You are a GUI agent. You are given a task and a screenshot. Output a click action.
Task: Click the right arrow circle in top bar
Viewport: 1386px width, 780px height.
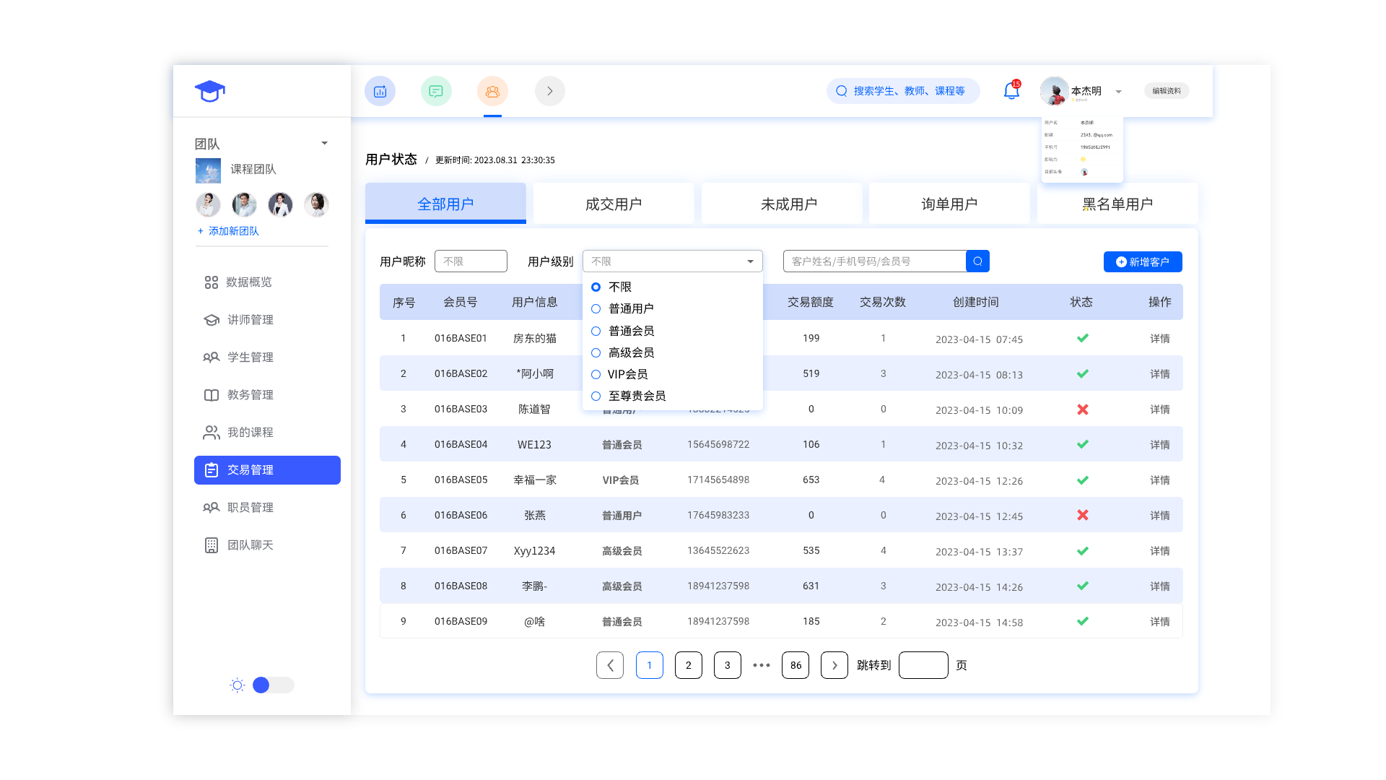[549, 91]
